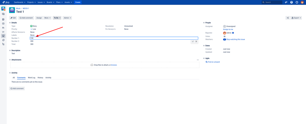The image size is (306, 124).
Task: Confirm the Number 1 edit with the checkmark
Action: coord(193,41)
